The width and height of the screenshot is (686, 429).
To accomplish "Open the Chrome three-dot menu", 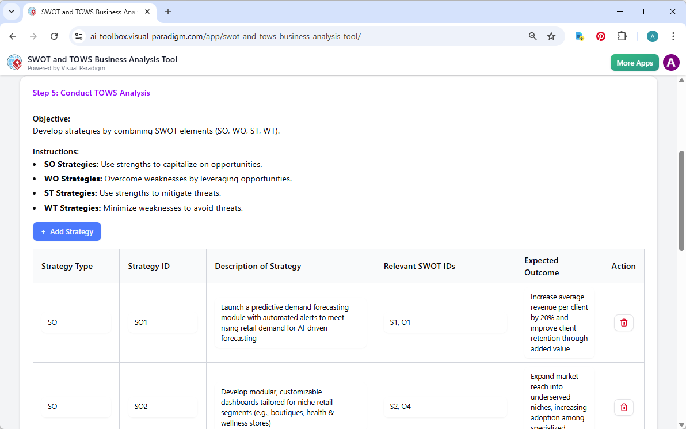I will pyautogui.click(x=673, y=36).
